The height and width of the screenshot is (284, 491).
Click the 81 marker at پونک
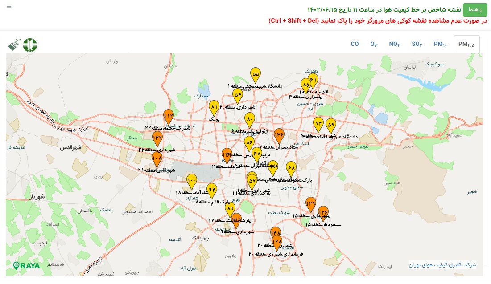214,108
